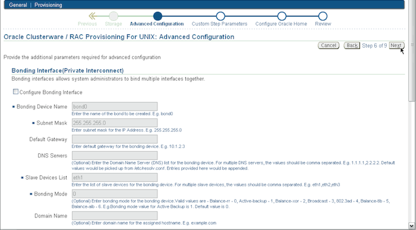Click the Storage step label
Screen dimensions: 416x230
[x=114, y=24]
